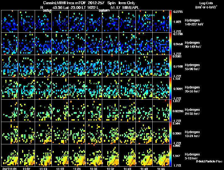The width and height of the screenshot is (224, 170).
Task: Click the 'B-field Particle Flow' caption
Action: click(209, 161)
